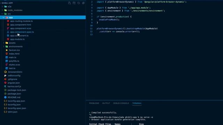Collapse the app folder chevron

(3, 17)
